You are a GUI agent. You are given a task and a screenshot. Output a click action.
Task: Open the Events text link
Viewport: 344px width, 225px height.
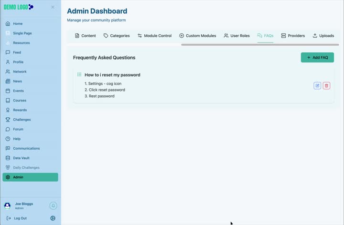tap(18, 91)
